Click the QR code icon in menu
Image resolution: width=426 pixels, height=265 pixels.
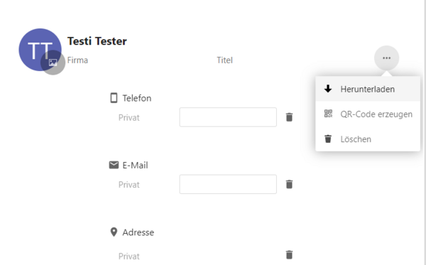(328, 114)
